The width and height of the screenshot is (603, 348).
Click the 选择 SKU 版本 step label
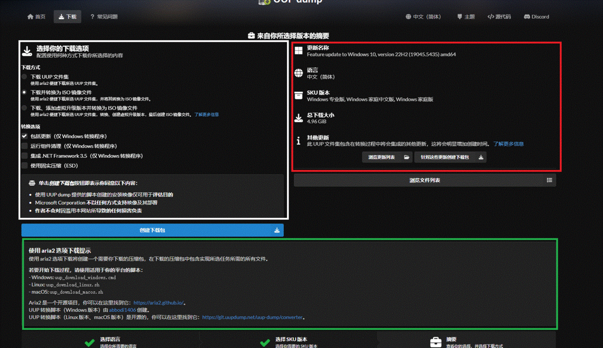point(291,339)
